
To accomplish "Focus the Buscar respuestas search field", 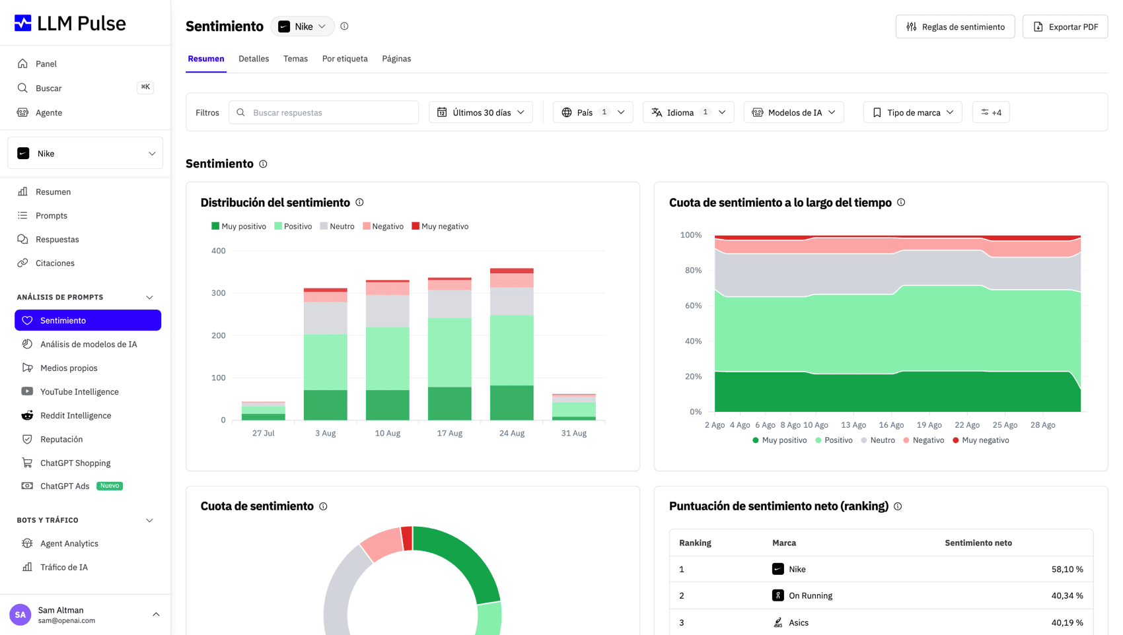I will pos(324,112).
